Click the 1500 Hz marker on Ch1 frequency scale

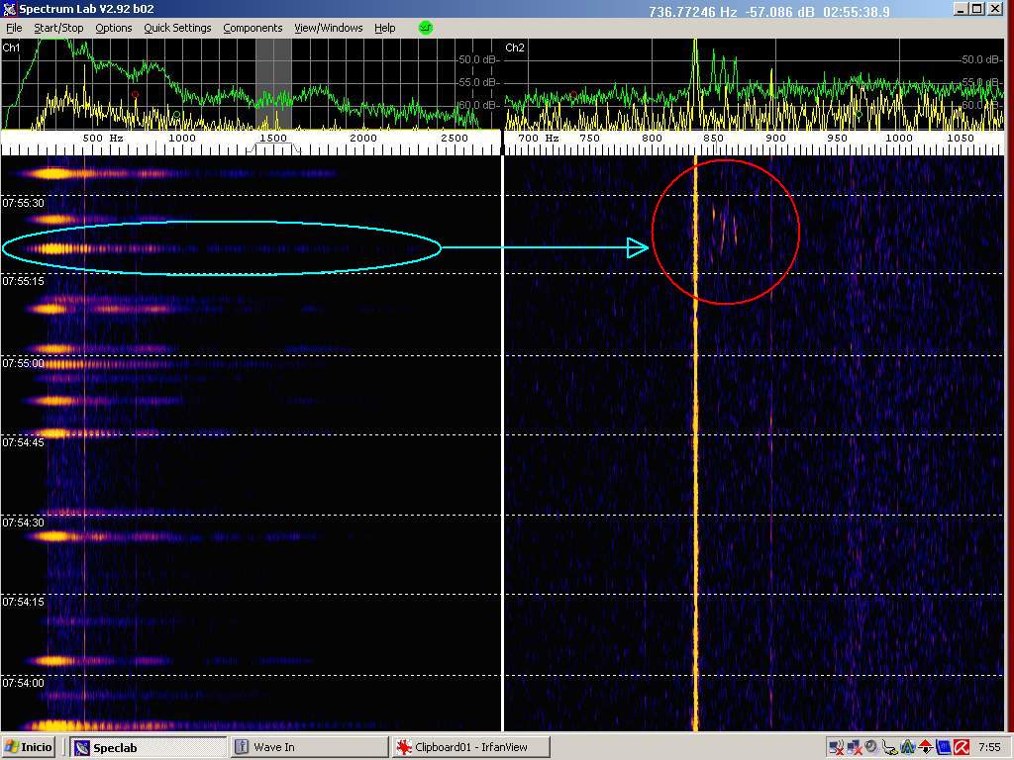click(273, 139)
